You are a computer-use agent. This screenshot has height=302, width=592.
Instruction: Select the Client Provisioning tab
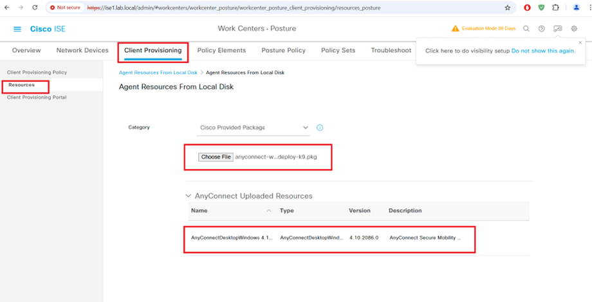click(x=153, y=50)
